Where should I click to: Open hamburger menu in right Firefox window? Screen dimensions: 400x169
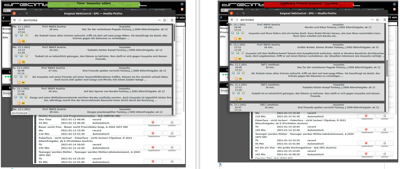[x=385, y=20]
